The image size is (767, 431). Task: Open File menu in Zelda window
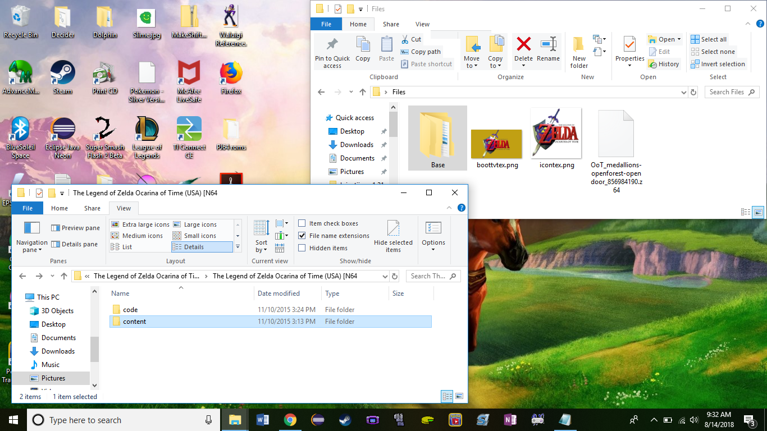pos(28,208)
